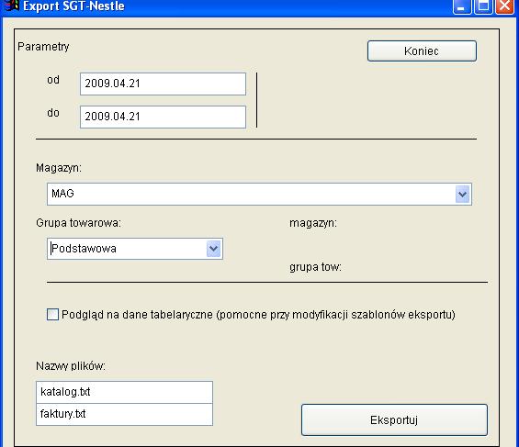Click the application icon in title bar
The image size is (519, 447).
[x=12, y=6]
